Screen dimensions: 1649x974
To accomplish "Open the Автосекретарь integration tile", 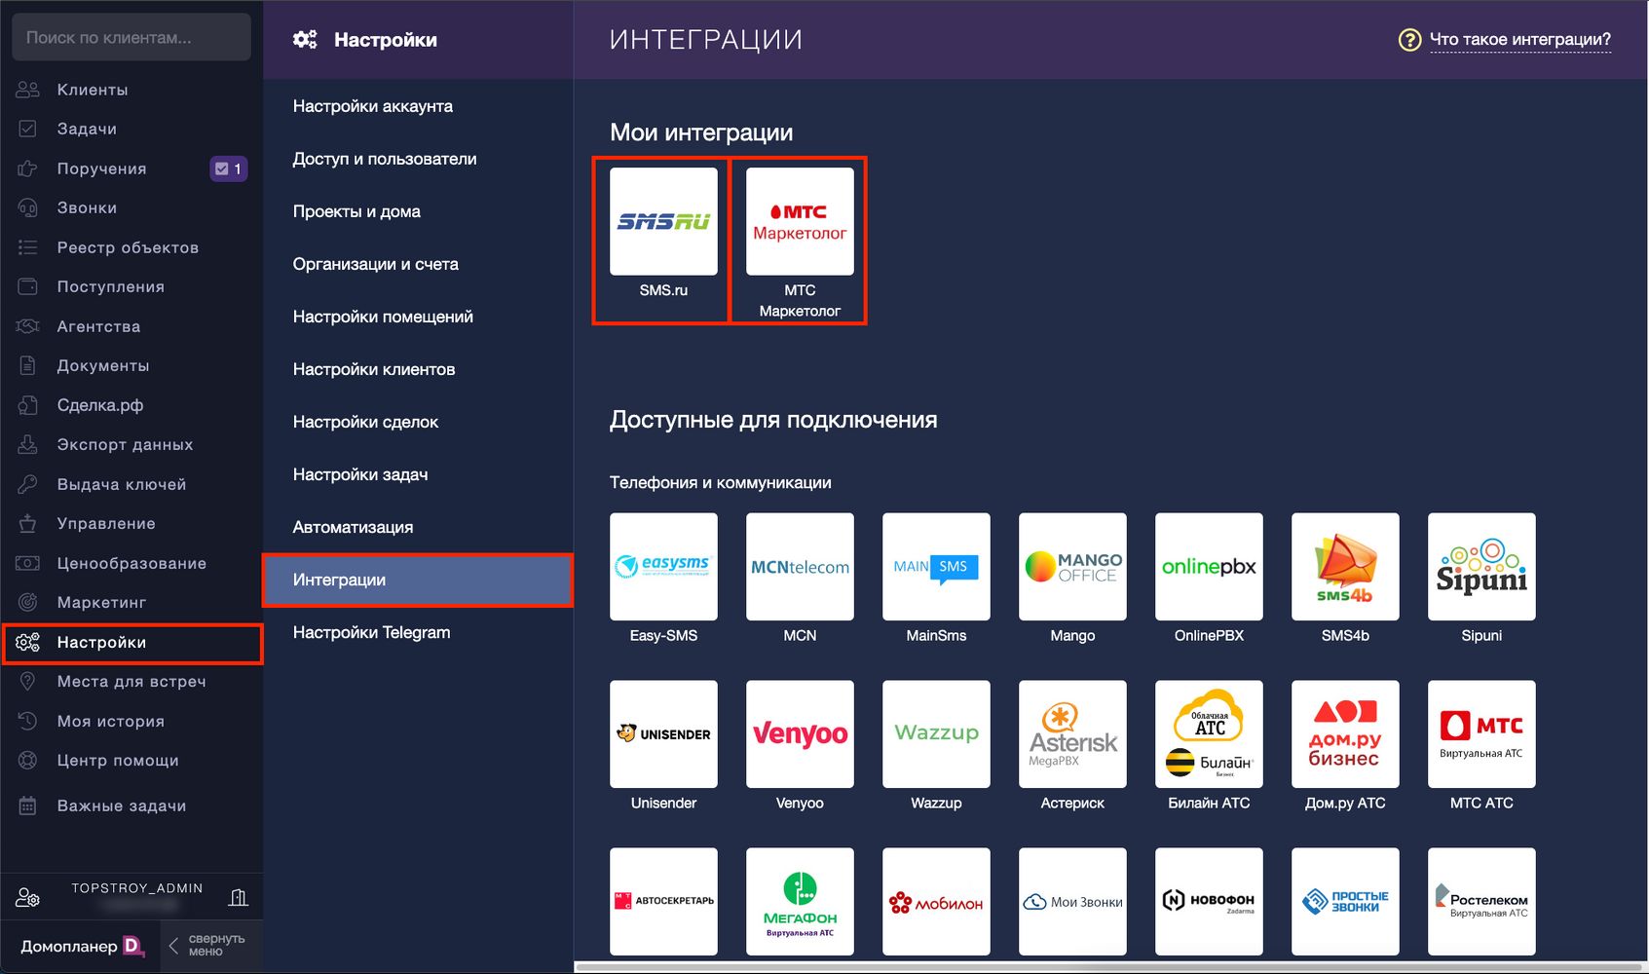I will pyautogui.click(x=663, y=902).
